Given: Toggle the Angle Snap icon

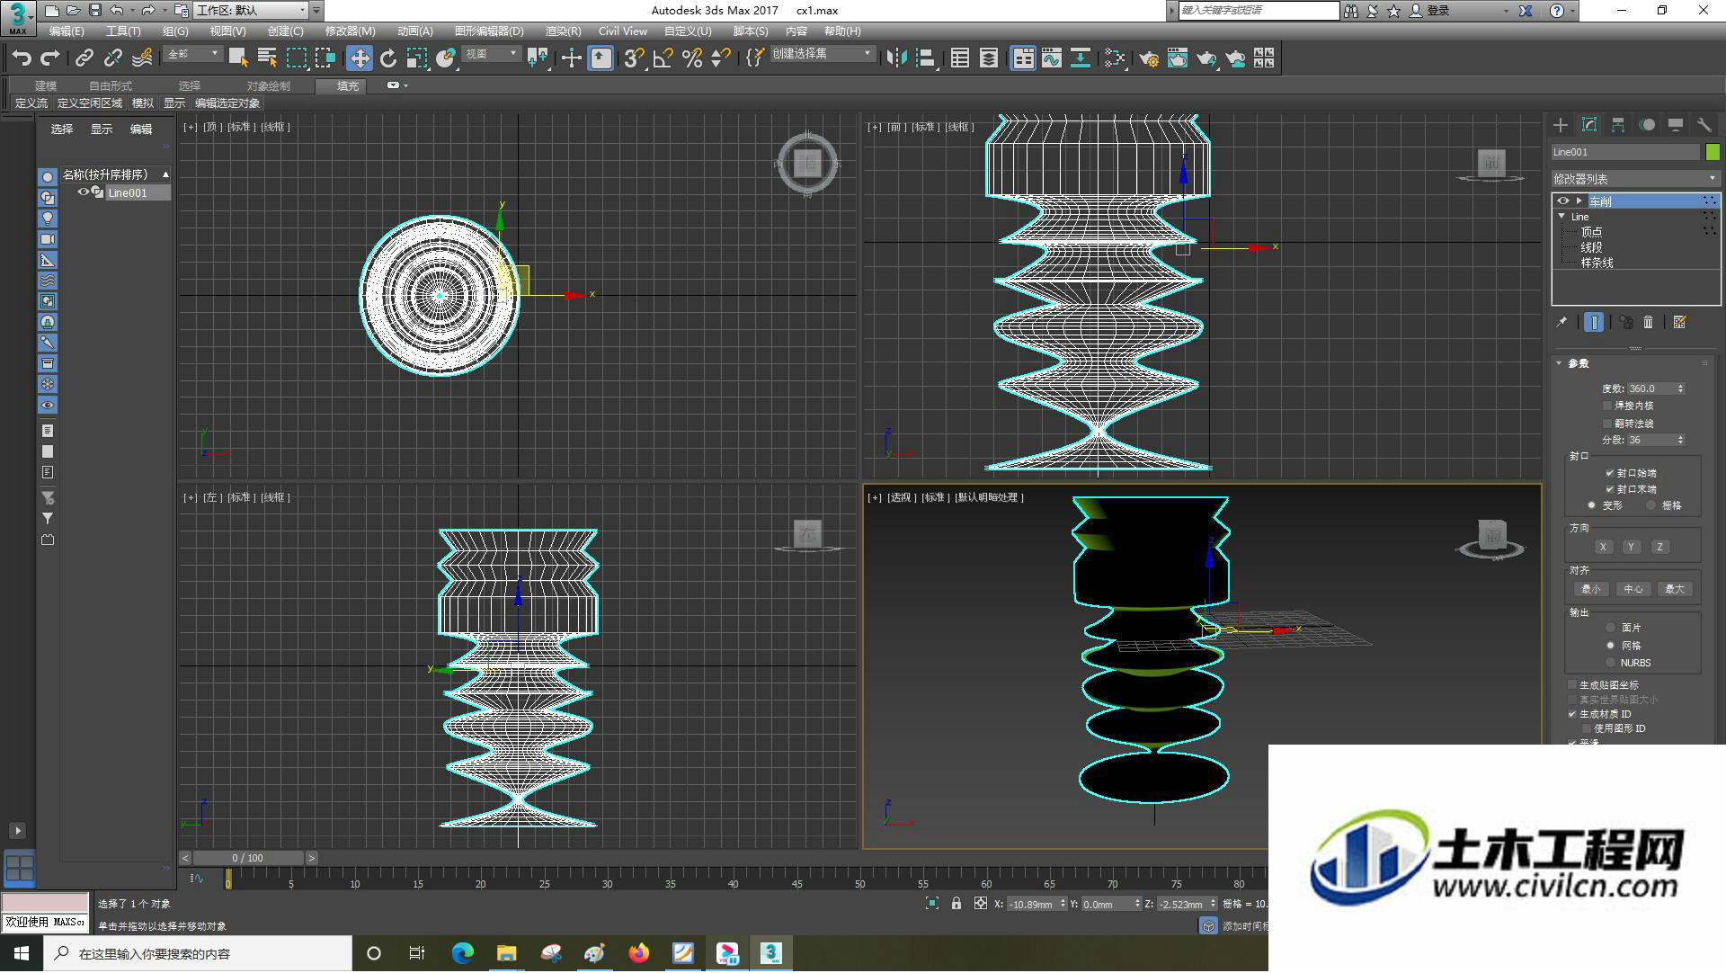Looking at the screenshot, I should click(663, 58).
